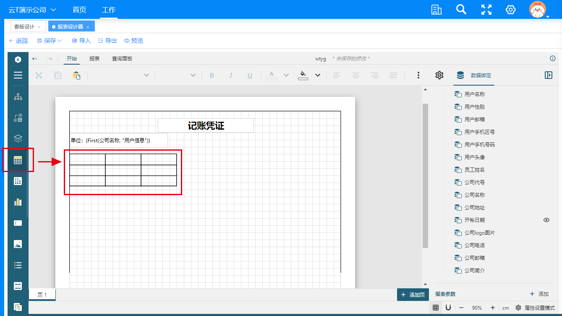The image size is (562, 316).
Task: Select the table component in left sidebar
Action: click(18, 160)
